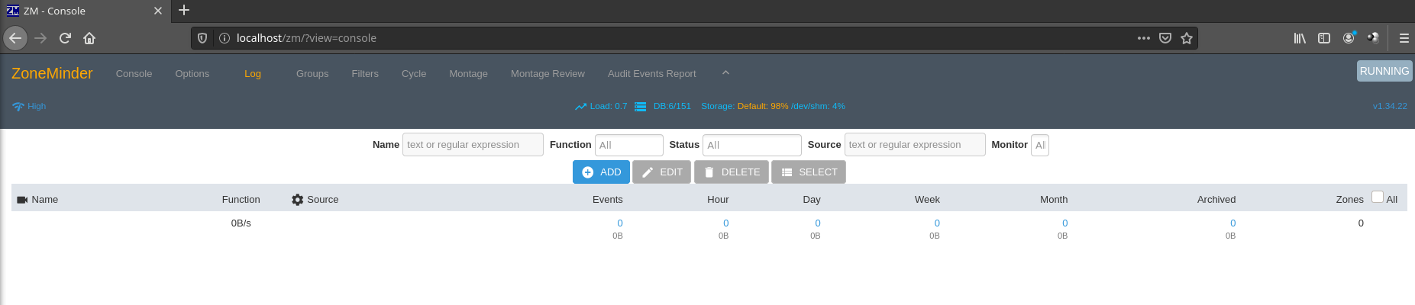The image size is (1415, 305).
Task: Click the /dev/shm: 4% text
Action: pos(818,107)
